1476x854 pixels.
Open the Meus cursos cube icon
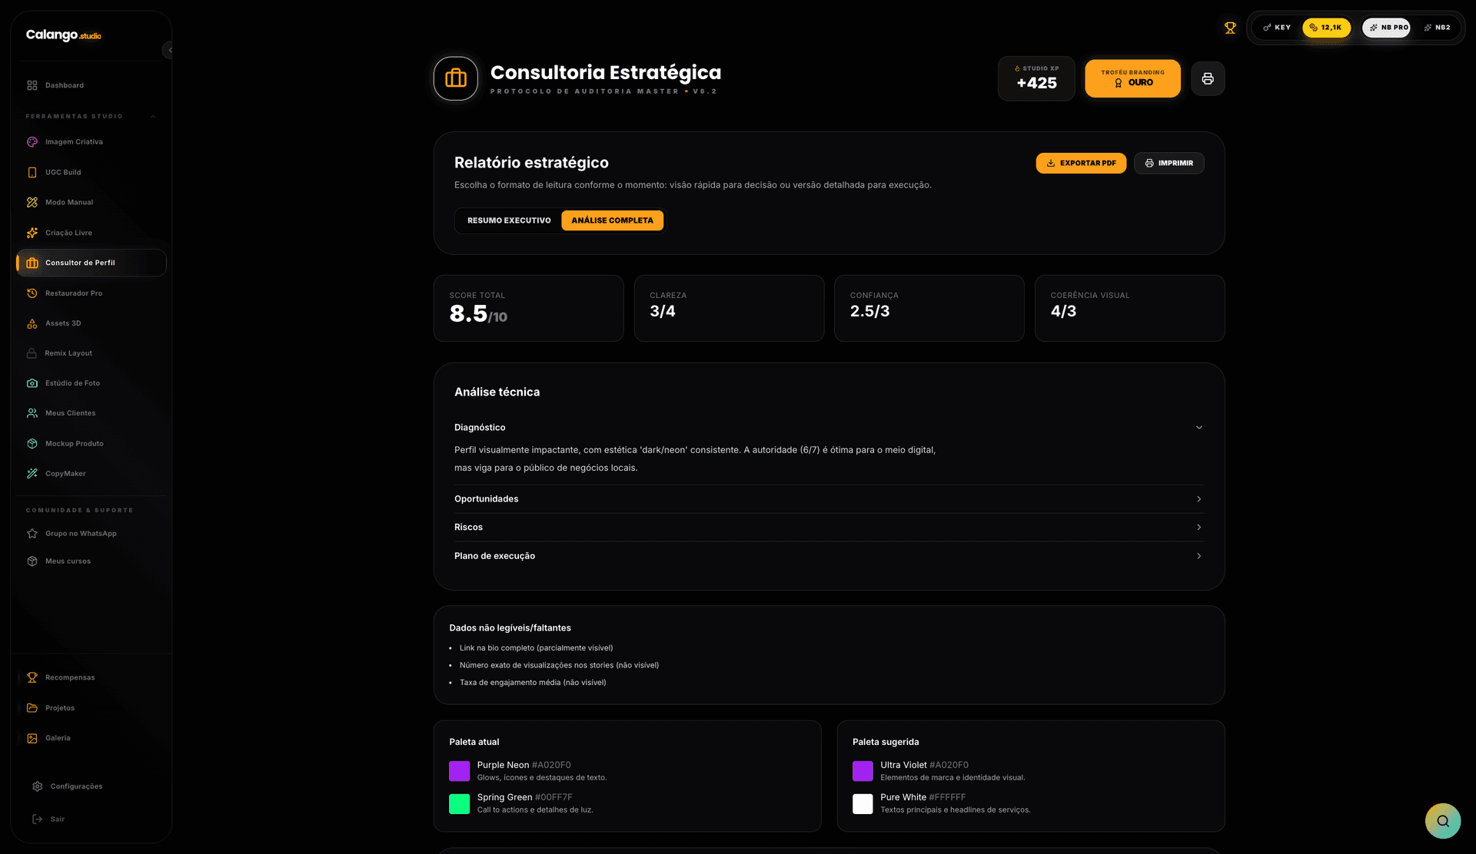click(x=32, y=561)
